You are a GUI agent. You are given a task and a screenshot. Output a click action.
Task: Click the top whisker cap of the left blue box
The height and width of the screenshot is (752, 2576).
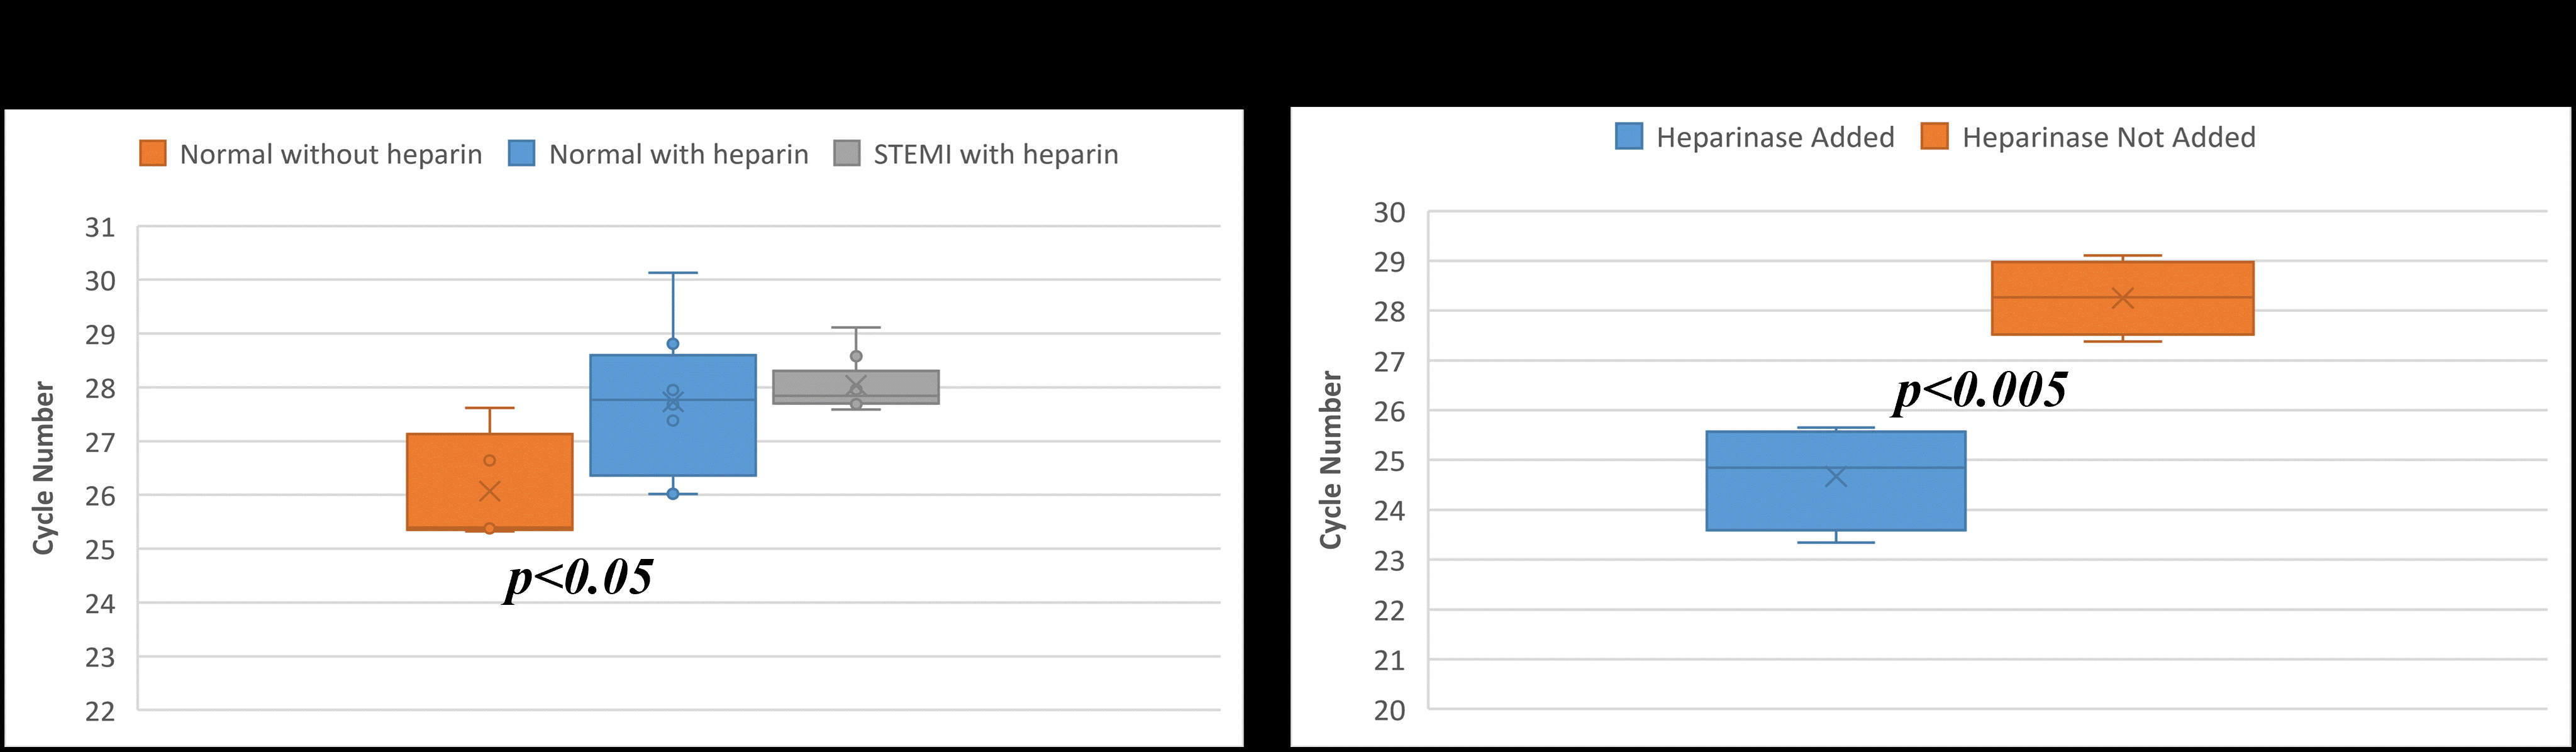[672, 273]
